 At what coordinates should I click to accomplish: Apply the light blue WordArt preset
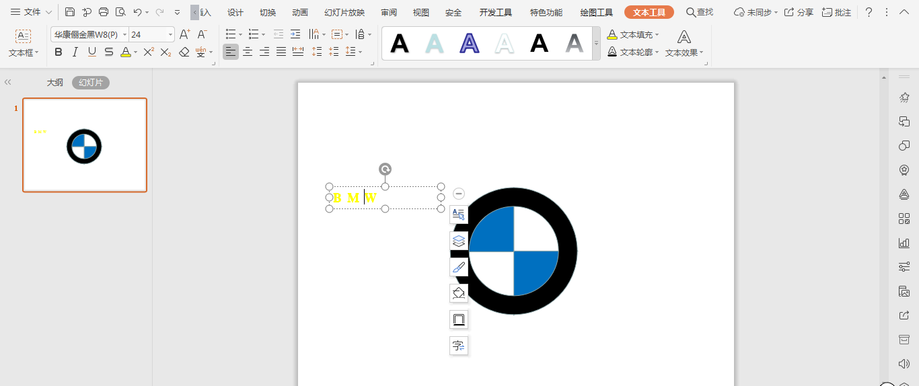[x=435, y=43]
